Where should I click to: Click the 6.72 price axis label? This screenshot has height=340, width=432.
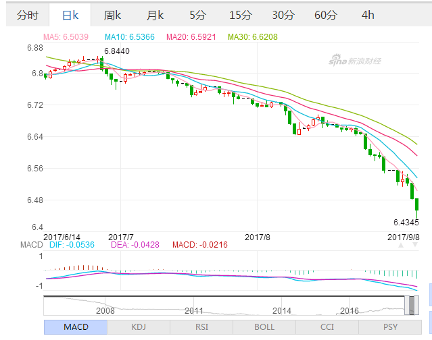[35, 105]
